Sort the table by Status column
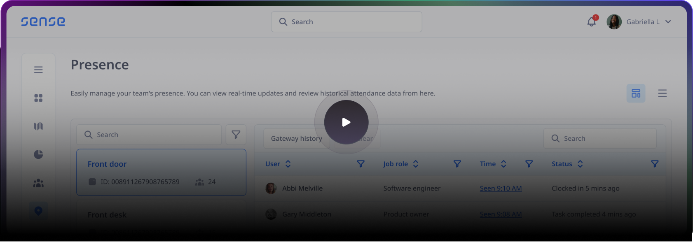 coord(580,164)
